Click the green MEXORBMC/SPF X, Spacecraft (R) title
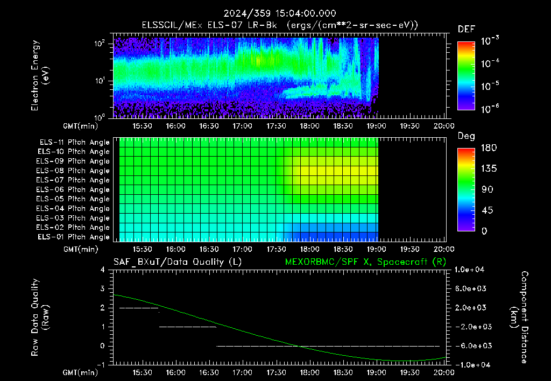Image resolution: width=551 pixels, height=381 pixels. click(x=365, y=262)
